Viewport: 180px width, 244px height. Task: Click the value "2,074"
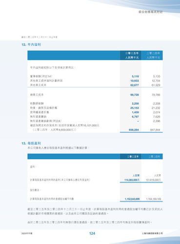(157, 112)
